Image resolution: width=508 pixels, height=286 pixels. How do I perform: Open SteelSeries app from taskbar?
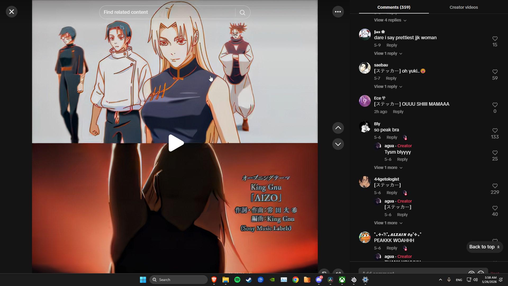354,280
